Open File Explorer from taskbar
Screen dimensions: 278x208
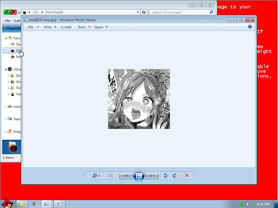tap(22, 204)
